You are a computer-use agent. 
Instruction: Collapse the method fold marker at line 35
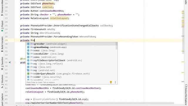[14, 62]
